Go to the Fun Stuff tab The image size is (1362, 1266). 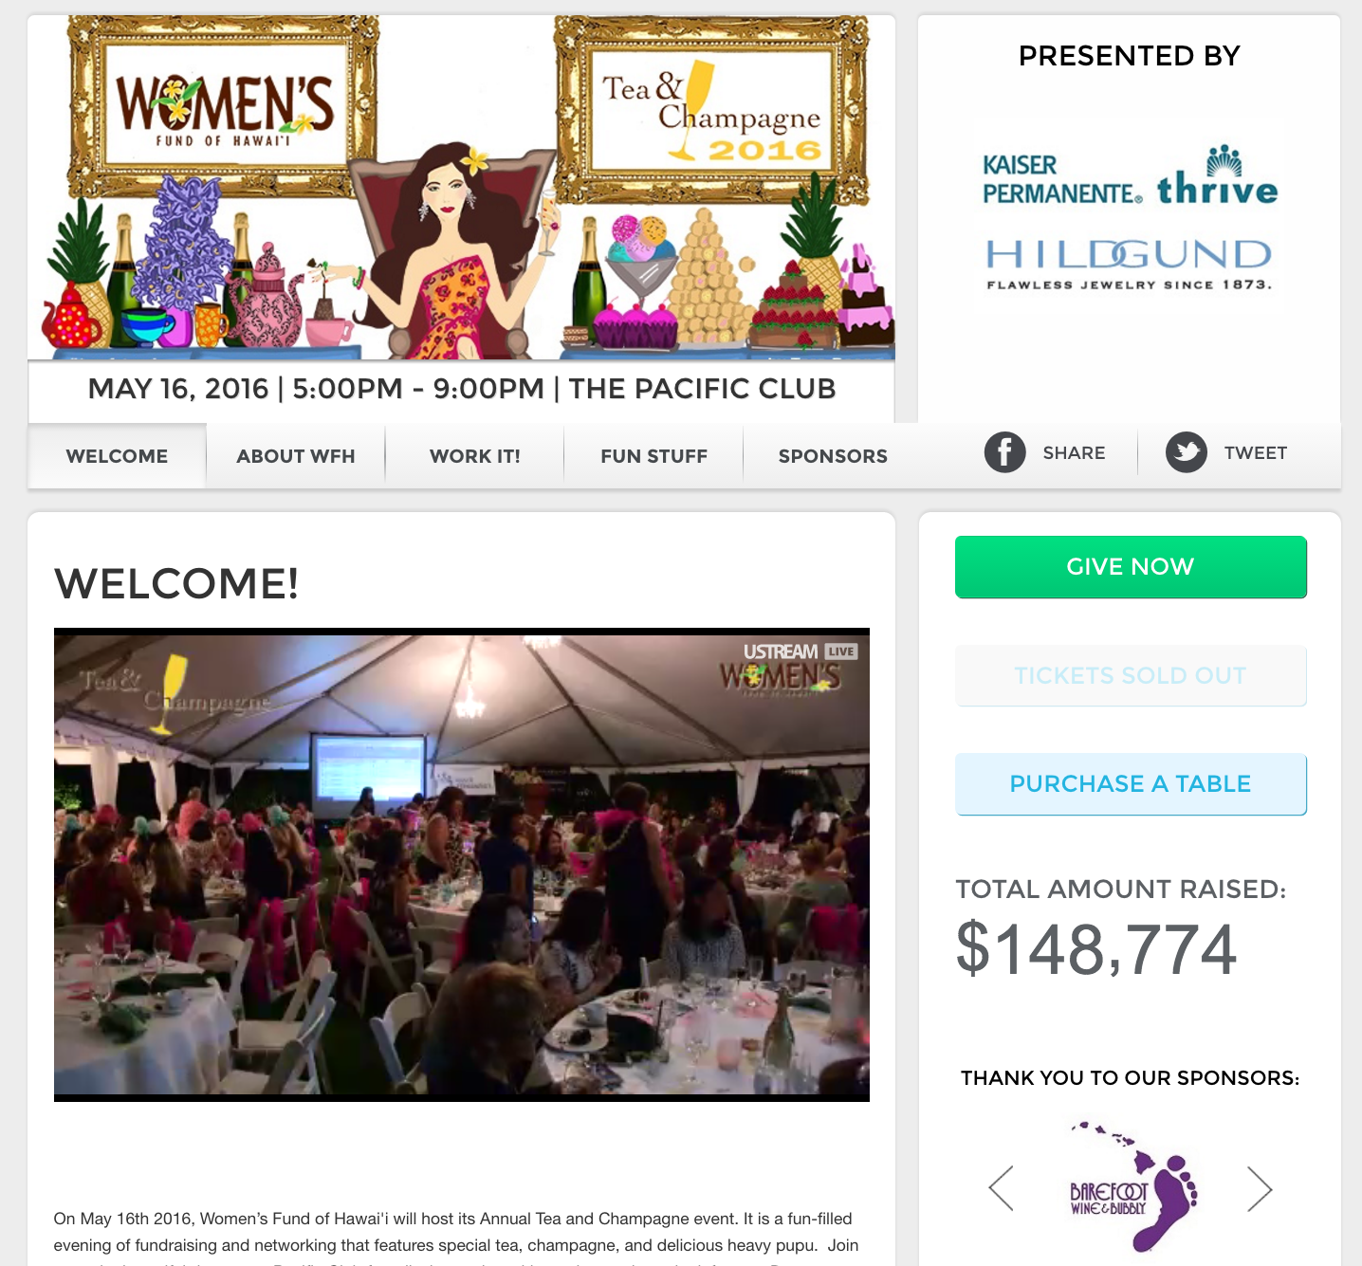tap(654, 456)
